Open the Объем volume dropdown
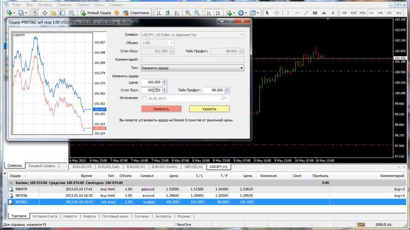The width and height of the screenshot is (410, 230). coord(172,43)
